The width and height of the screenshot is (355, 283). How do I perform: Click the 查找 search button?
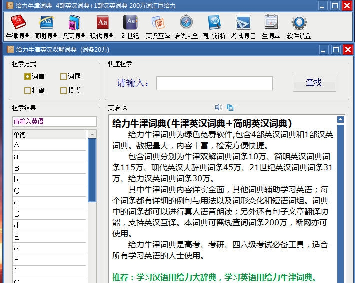[x=314, y=83]
